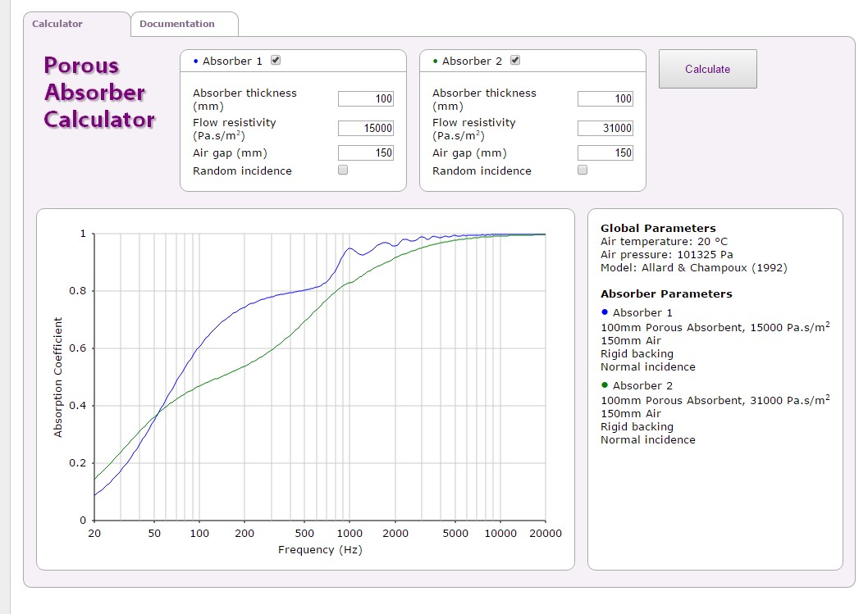Click the Absorber 2 air gap field
This screenshot has width=868, height=614.
coord(605,152)
